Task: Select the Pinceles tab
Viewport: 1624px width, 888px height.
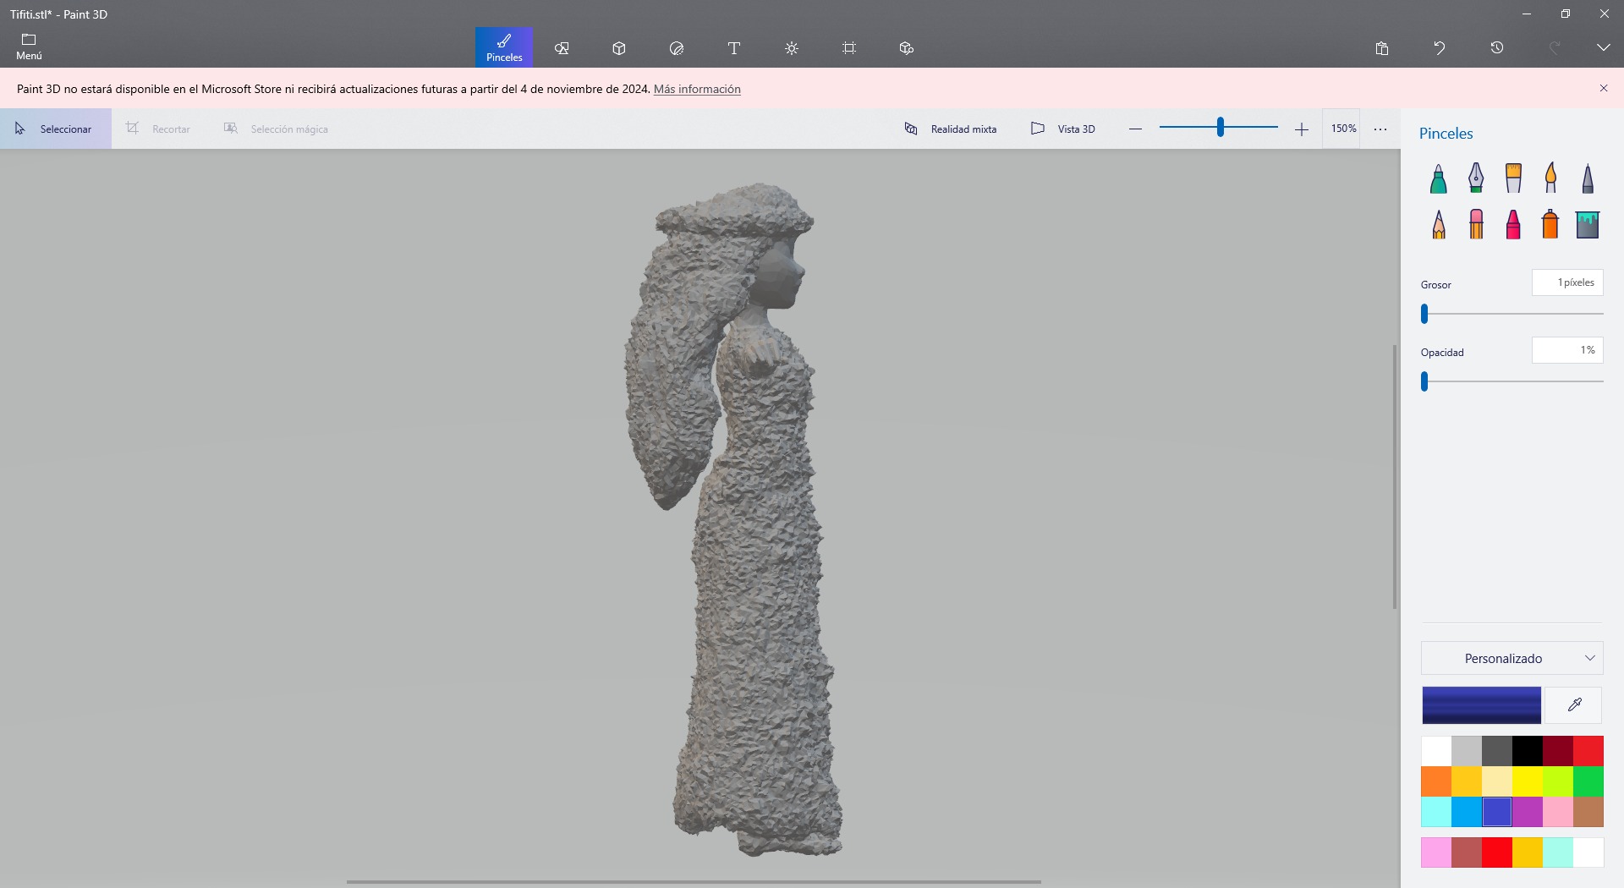Action: [x=504, y=47]
